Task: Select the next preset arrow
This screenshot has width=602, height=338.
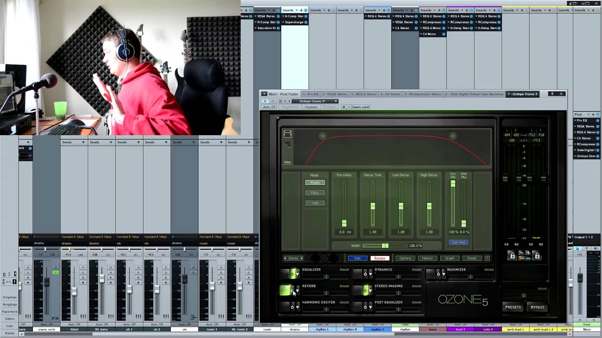Action: click(x=289, y=101)
